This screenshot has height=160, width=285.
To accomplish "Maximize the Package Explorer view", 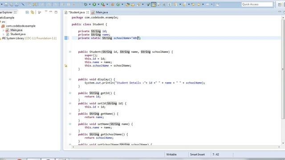I will click(56, 12).
